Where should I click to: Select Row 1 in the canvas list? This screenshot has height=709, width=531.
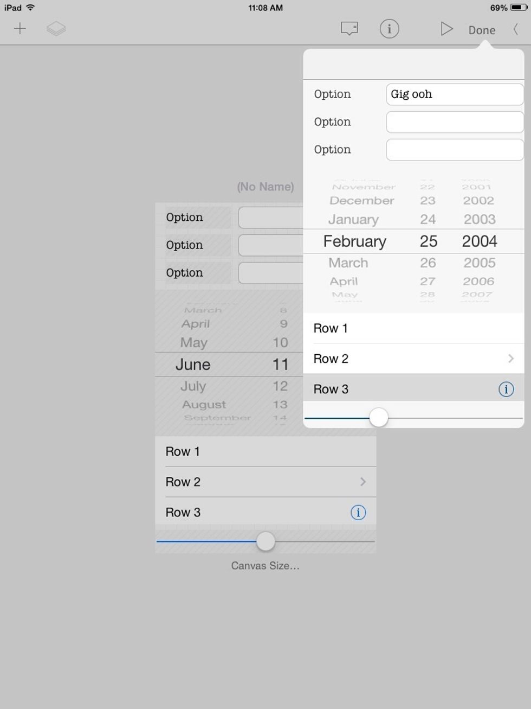[x=265, y=451]
